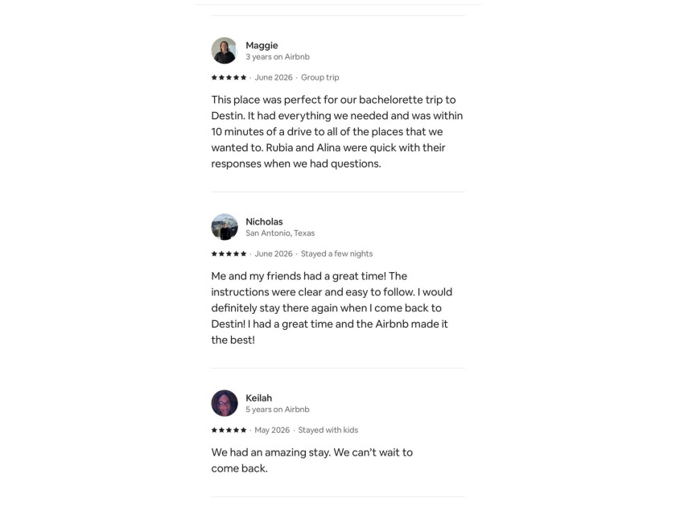Click 'San Antonio, Texas' under Nicholas
This screenshot has width=676, height=507.
point(280,233)
